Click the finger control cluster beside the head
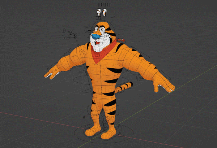The image size is (217, 148). coord(69,34)
